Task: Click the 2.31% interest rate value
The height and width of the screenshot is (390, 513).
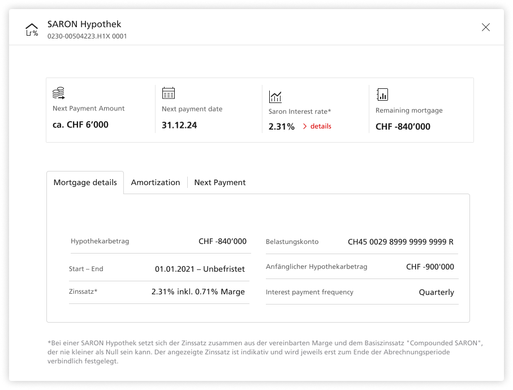Action: point(281,126)
